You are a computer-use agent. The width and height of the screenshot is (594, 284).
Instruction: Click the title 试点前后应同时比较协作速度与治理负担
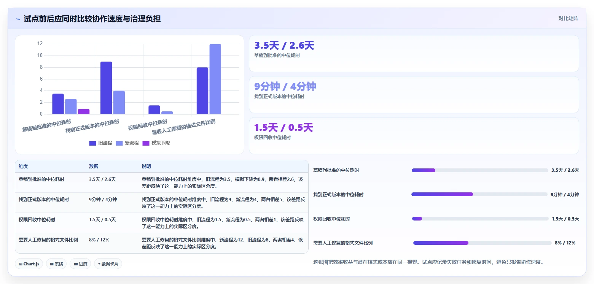92,19
